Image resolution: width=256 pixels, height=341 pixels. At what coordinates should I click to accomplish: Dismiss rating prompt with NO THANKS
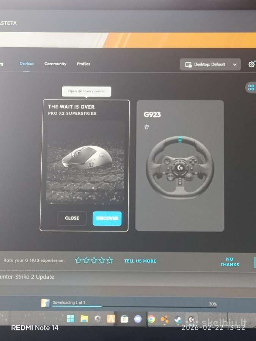[x=230, y=262]
